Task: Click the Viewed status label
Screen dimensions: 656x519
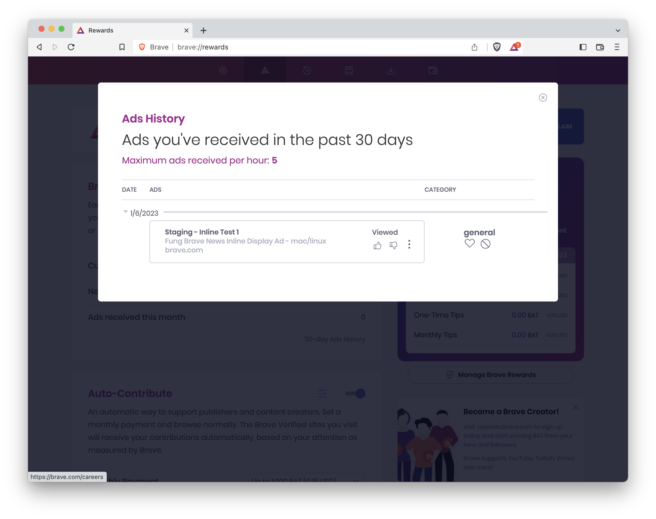Action: click(385, 232)
